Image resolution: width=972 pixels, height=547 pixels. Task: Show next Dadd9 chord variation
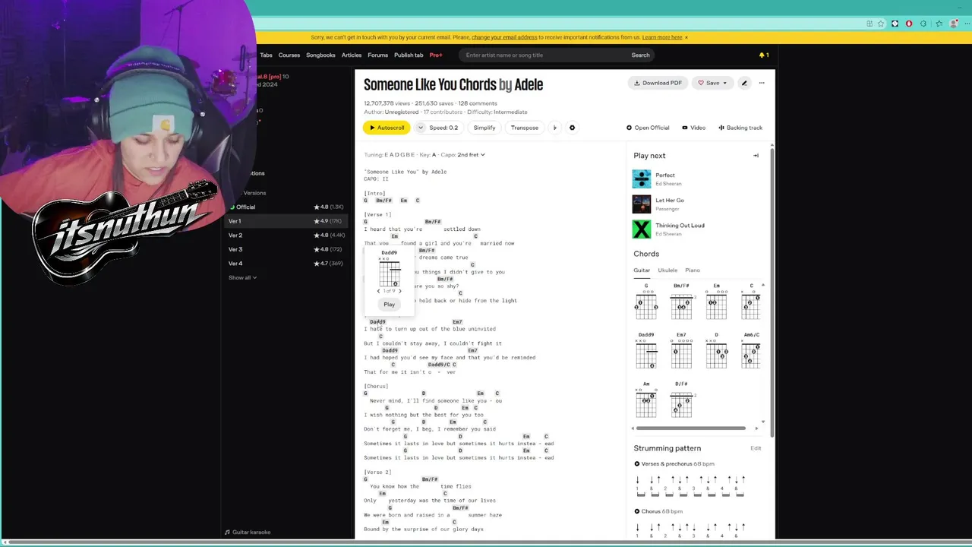[400, 291]
